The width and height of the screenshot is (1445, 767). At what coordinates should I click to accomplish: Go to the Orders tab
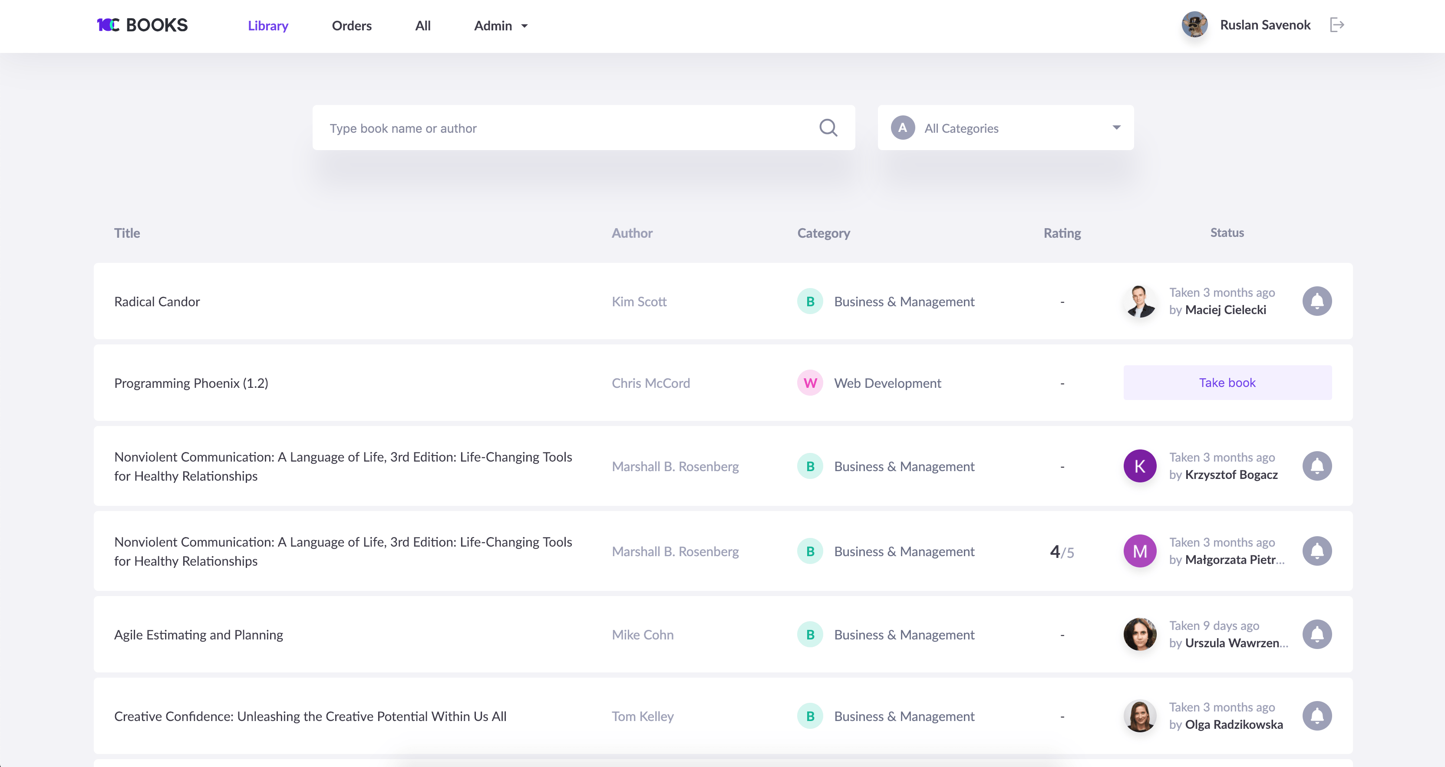(351, 26)
